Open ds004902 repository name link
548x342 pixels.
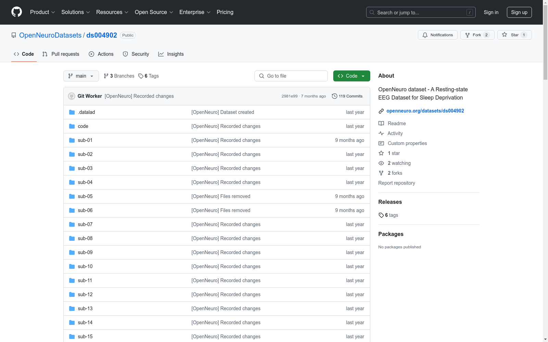102,35
